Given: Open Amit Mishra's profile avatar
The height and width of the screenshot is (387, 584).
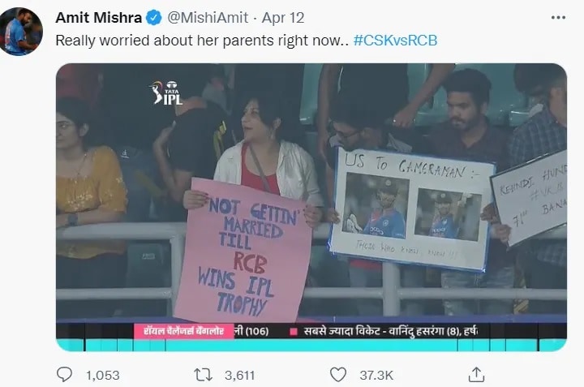Looking at the screenshot, I should pos(21,32).
